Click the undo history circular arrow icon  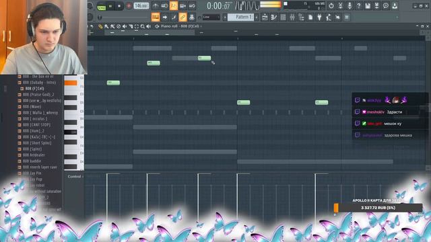[x=331, y=6]
